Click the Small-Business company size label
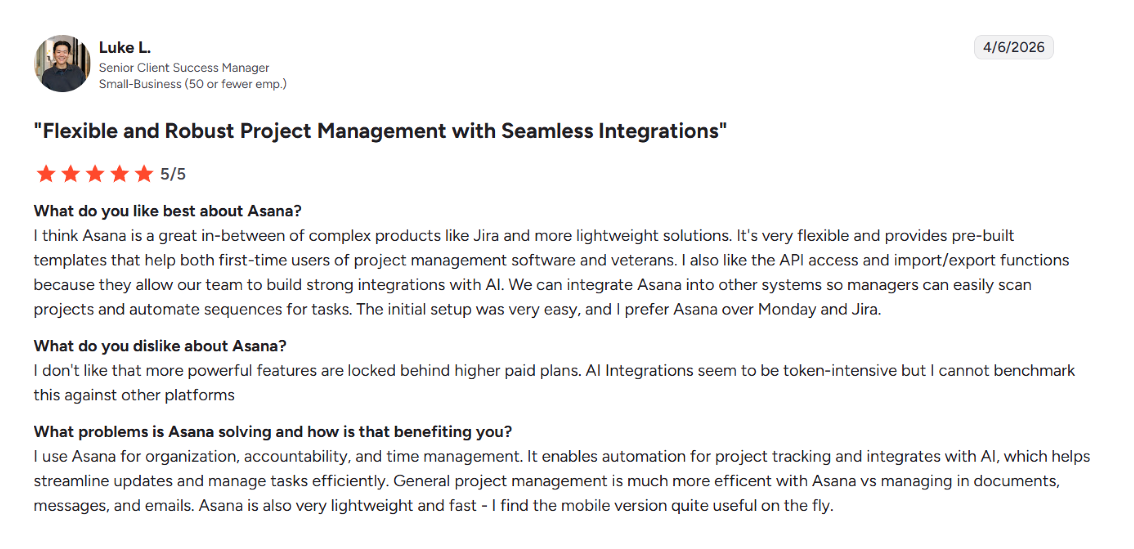Image resolution: width=1134 pixels, height=549 pixels. 192,84
